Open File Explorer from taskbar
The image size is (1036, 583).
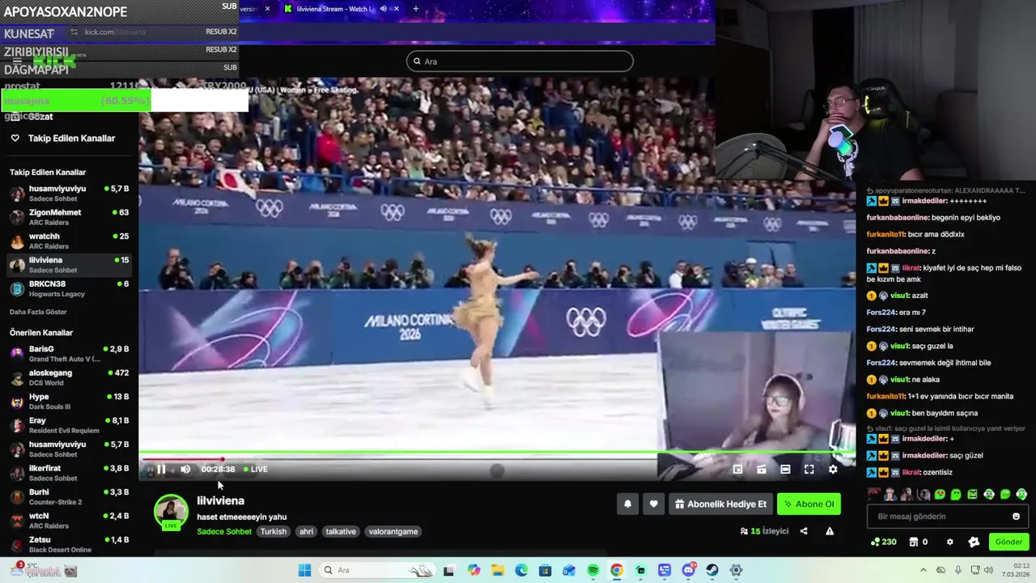tap(497, 570)
